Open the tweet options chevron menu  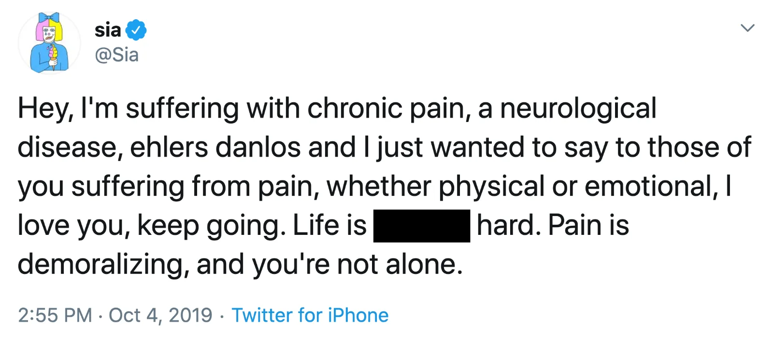pyautogui.click(x=747, y=28)
